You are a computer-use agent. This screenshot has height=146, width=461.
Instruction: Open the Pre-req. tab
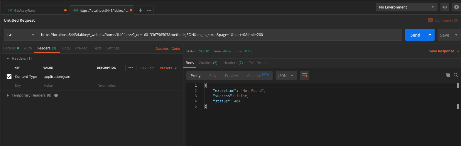82,48
